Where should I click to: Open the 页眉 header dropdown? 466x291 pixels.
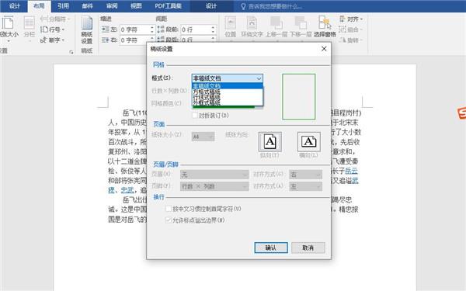point(214,175)
